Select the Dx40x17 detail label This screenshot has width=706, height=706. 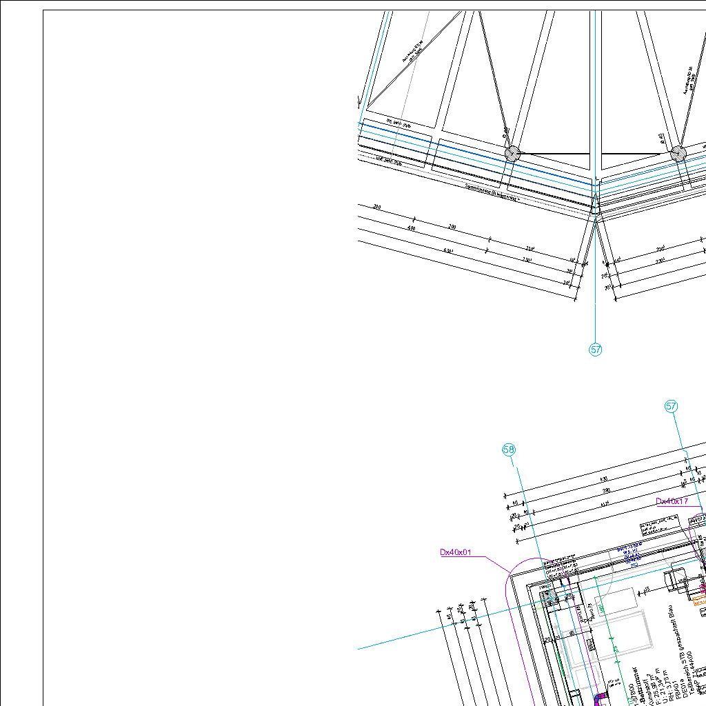(672, 501)
